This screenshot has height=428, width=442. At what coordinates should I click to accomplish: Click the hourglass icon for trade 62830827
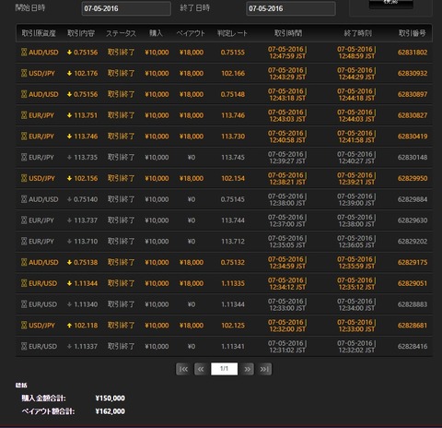[24, 115]
